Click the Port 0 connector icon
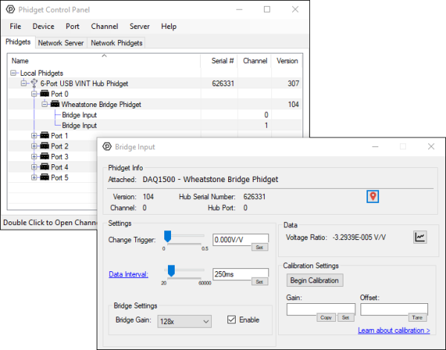The width and height of the screenshot is (446, 350). point(45,94)
